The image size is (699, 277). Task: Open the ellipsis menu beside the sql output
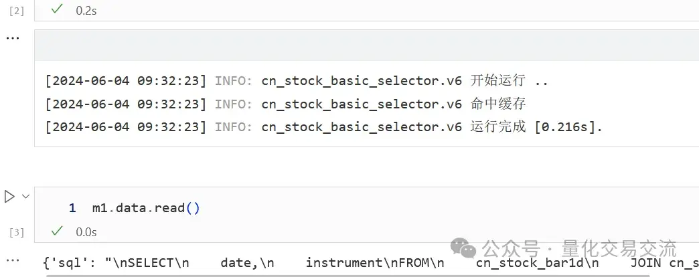pyautogui.click(x=13, y=260)
